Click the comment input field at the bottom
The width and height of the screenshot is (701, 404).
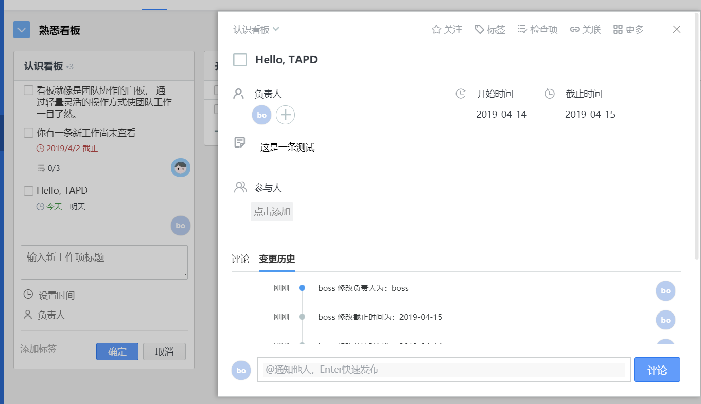[443, 369]
